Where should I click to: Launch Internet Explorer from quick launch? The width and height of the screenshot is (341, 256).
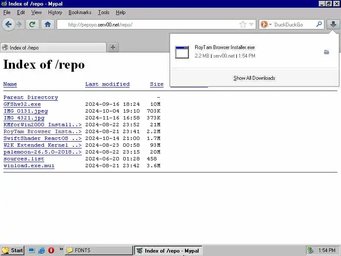[41, 250]
